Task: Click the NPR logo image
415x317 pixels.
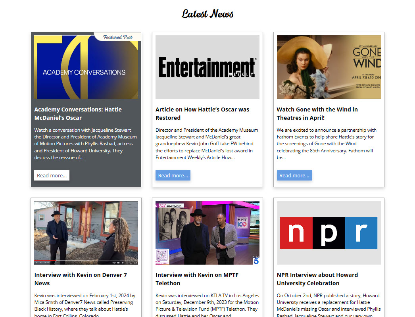Action: coord(329,232)
